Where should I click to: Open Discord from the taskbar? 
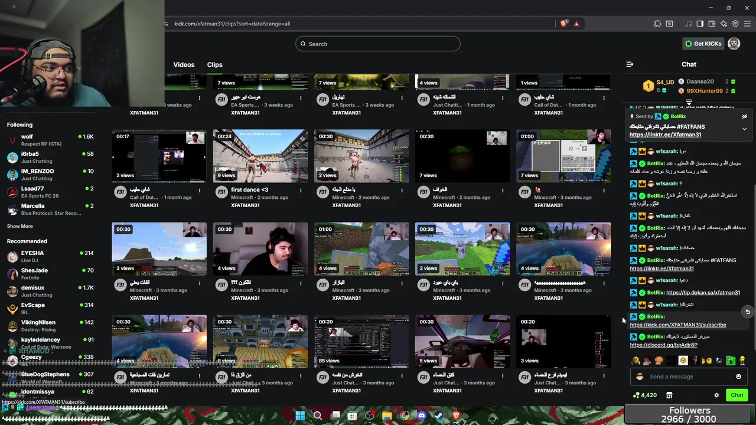click(x=422, y=416)
